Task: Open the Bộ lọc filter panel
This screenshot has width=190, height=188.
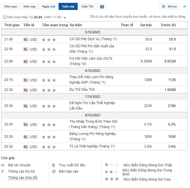Action: tap(169, 7)
